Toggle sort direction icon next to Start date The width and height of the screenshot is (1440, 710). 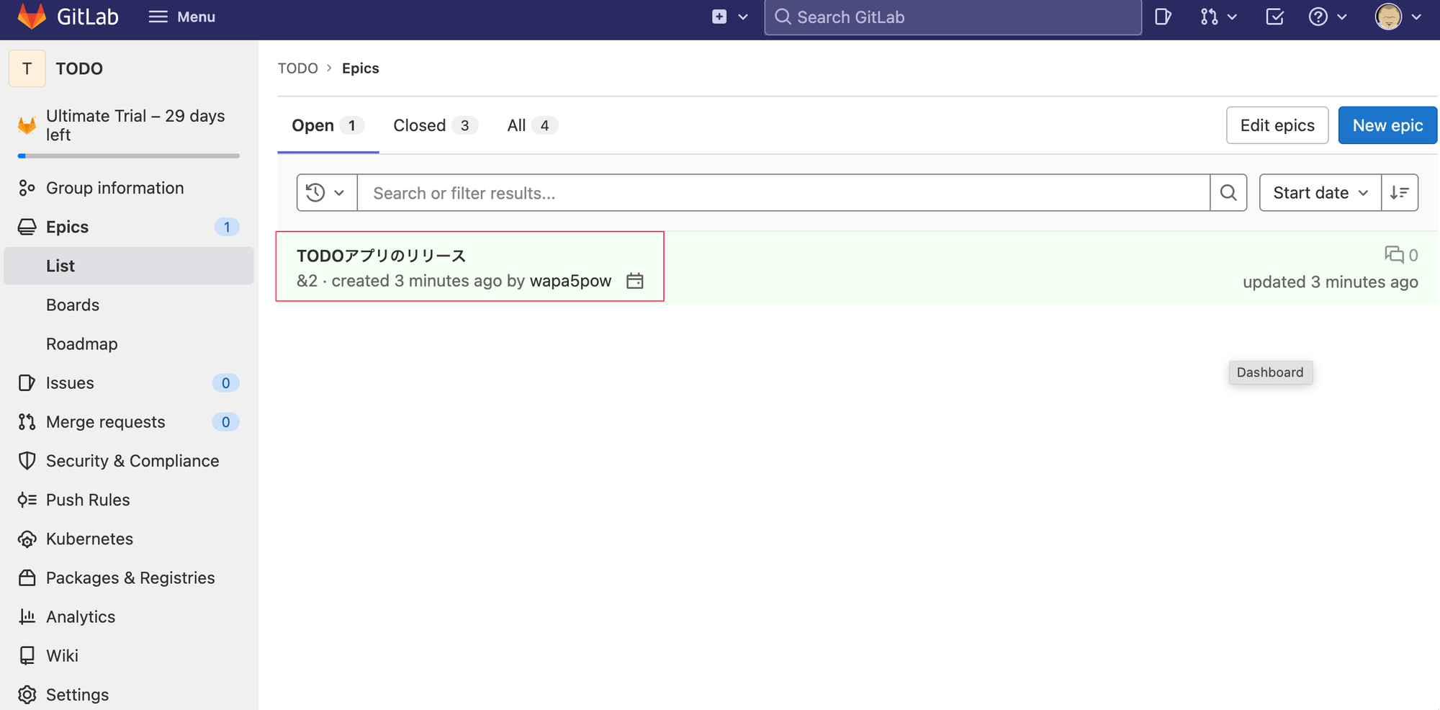click(1400, 193)
